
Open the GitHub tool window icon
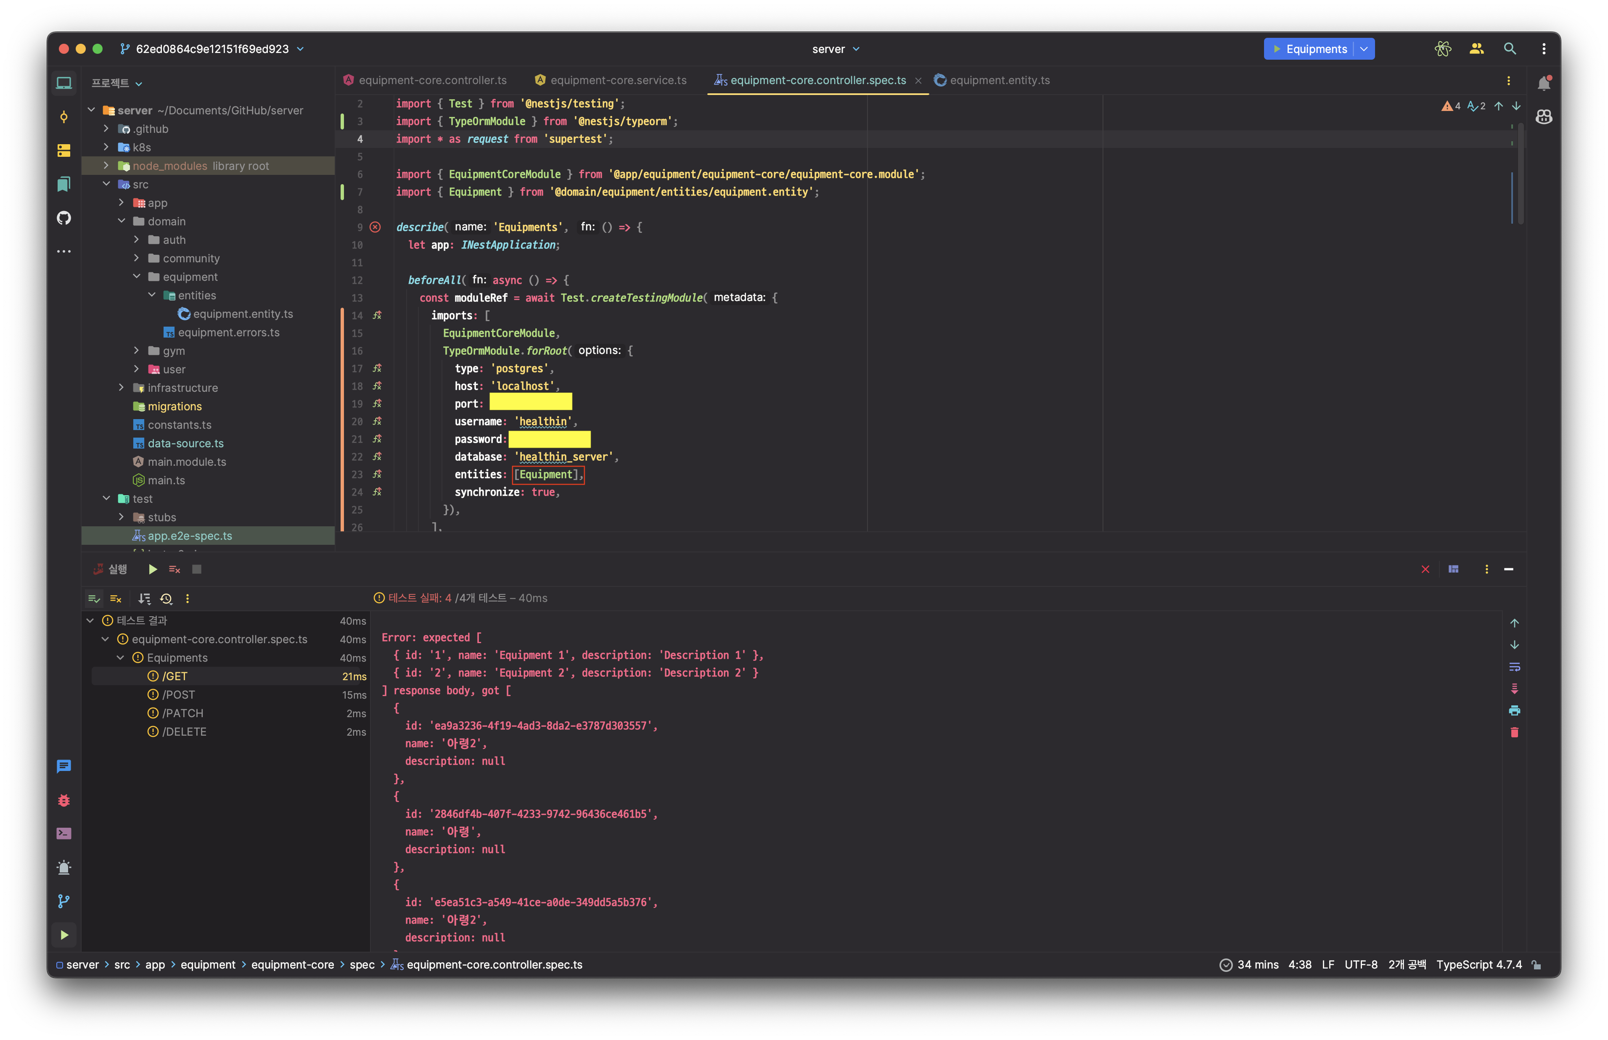pyautogui.click(x=63, y=217)
